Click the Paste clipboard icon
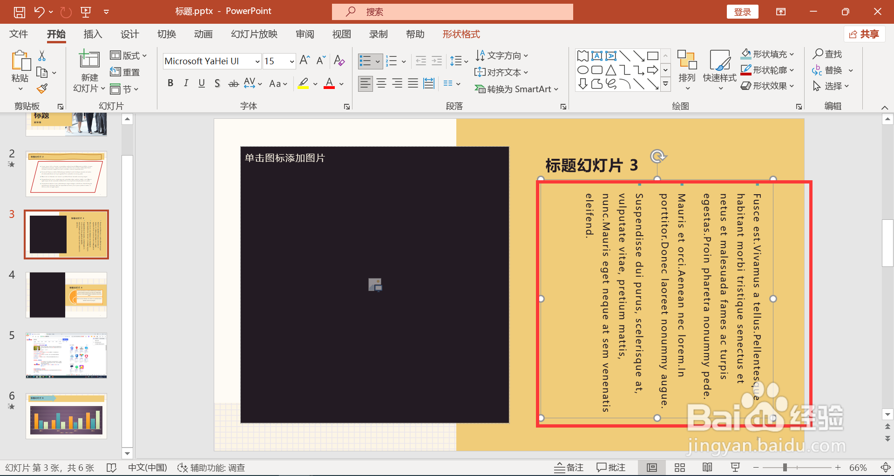Image resolution: width=894 pixels, height=476 pixels. click(x=20, y=61)
